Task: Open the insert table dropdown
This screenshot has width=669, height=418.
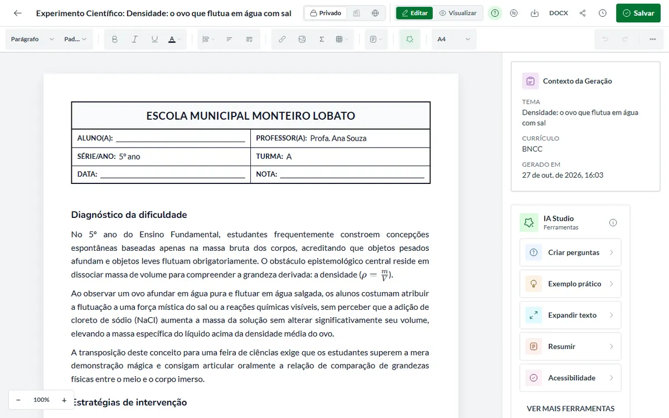Action: tap(342, 39)
